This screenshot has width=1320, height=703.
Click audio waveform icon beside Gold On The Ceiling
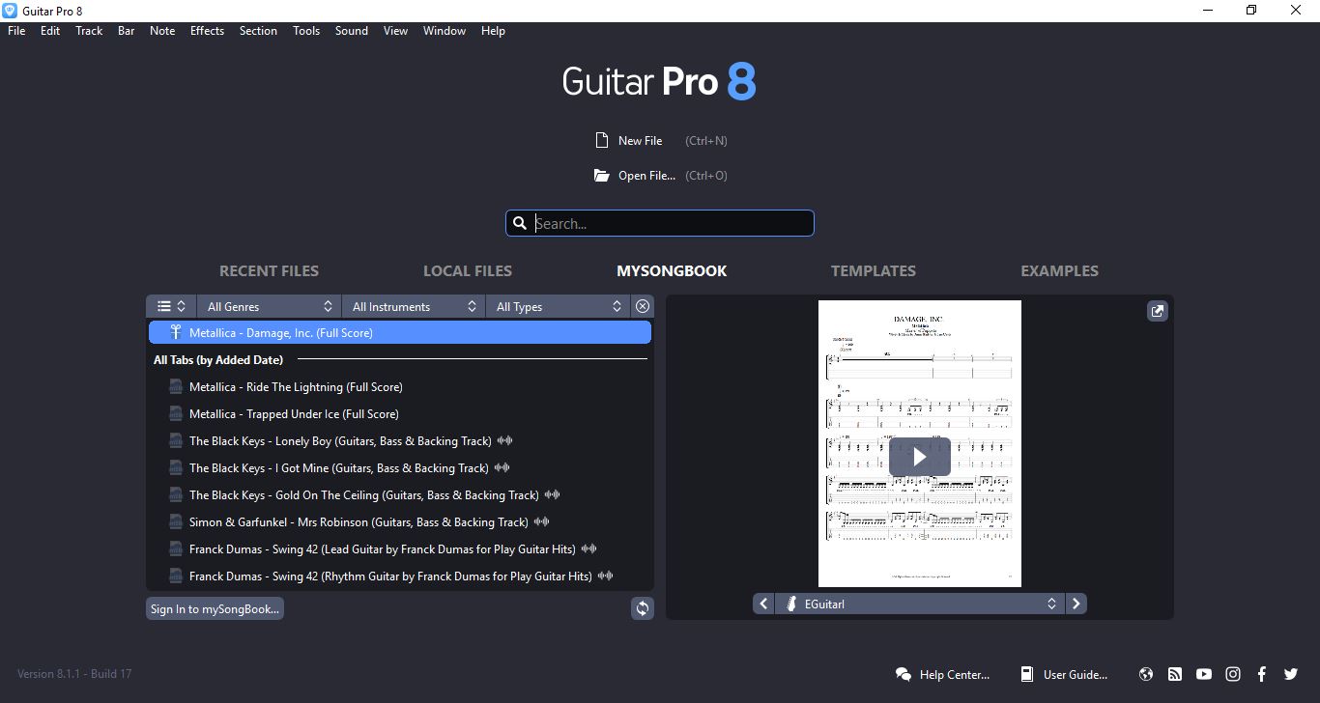pos(552,494)
